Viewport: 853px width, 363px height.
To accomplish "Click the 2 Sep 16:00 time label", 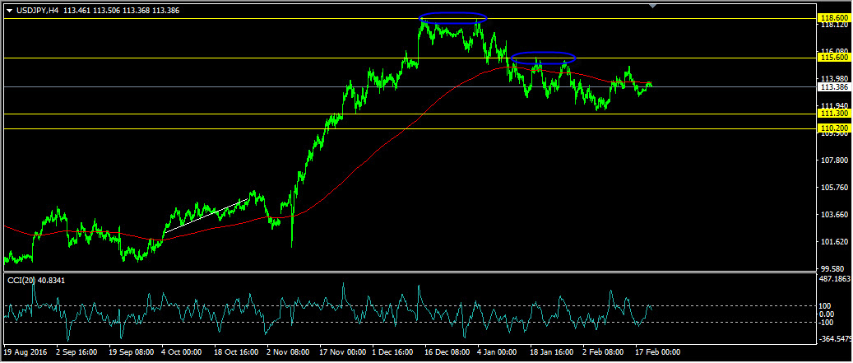I will click(76, 352).
